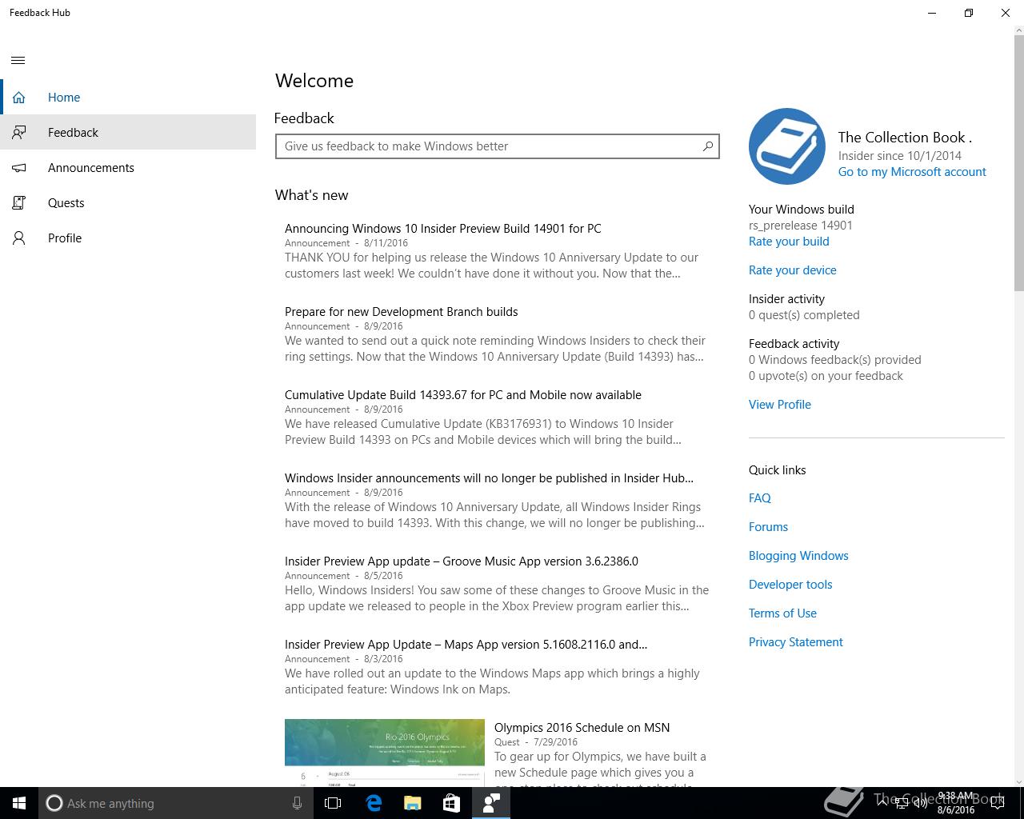The image size is (1024, 819).
Task: Click the Quests scroll icon
Action: point(19,203)
